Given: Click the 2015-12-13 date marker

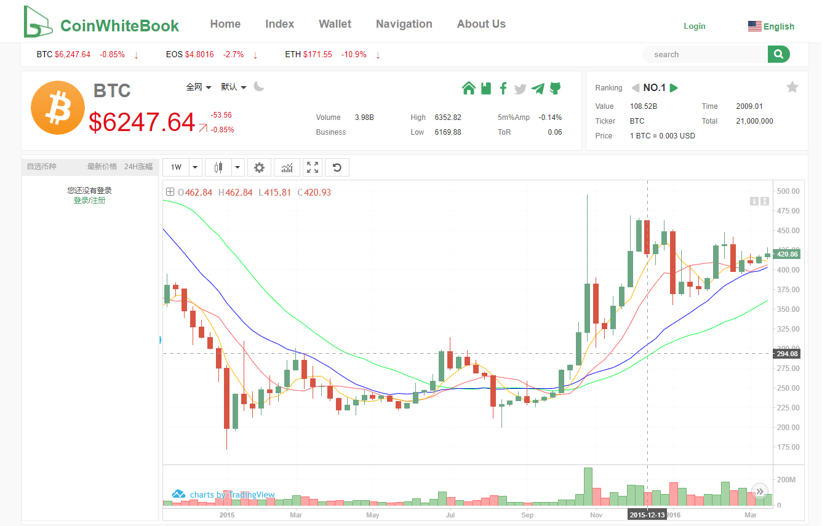Looking at the screenshot, I should tap(647, 514).
